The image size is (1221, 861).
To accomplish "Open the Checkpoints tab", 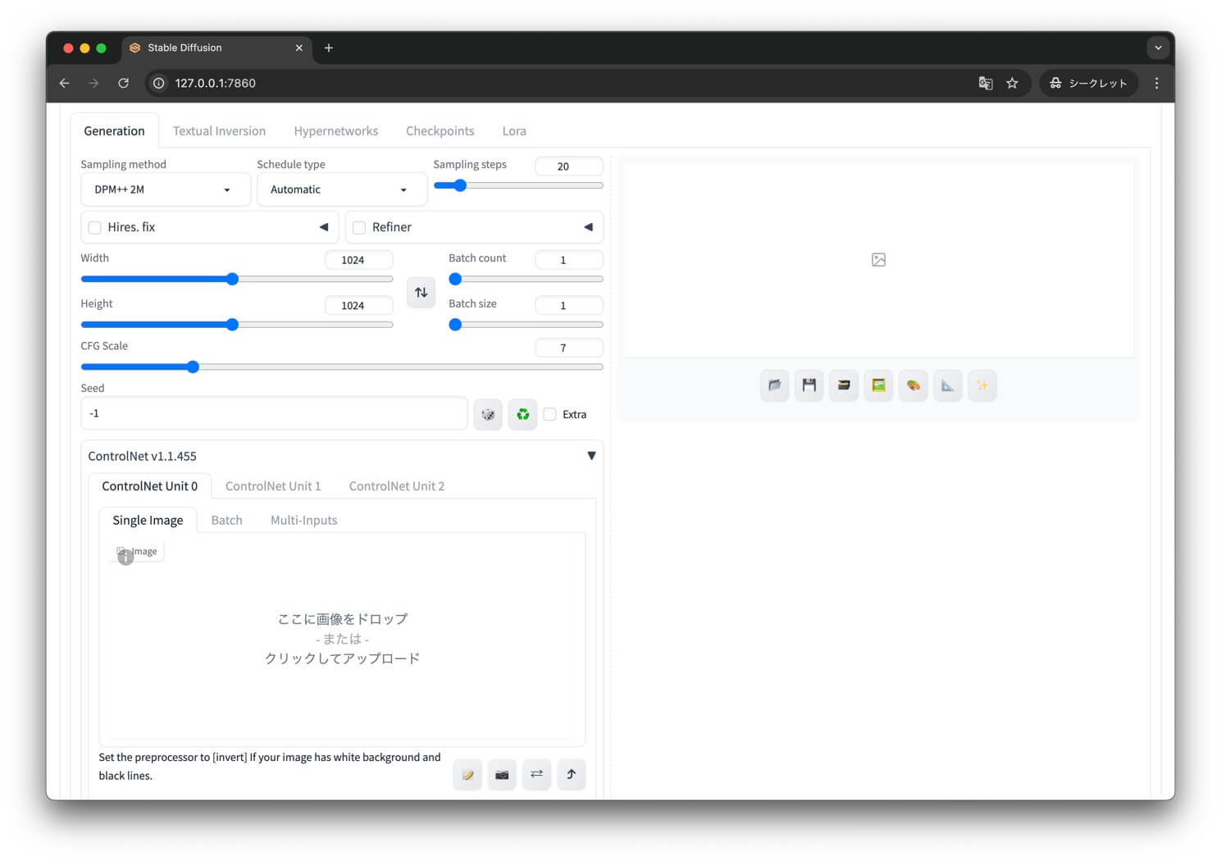I will tap(440, 131).
